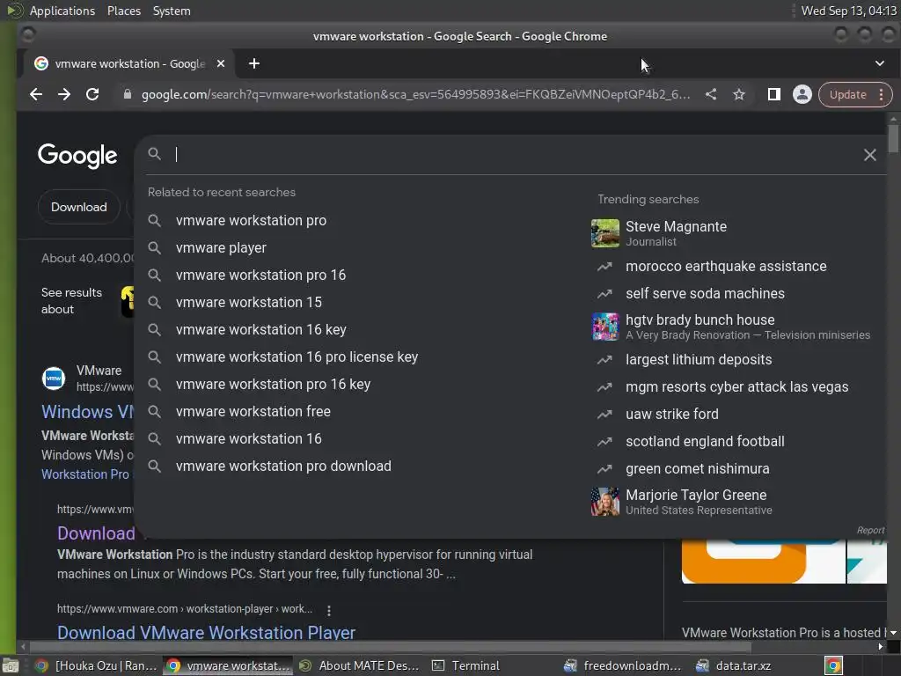Open the Applications menu
Image resolution: width=901 pixels, height=676 pixels.
62,11
